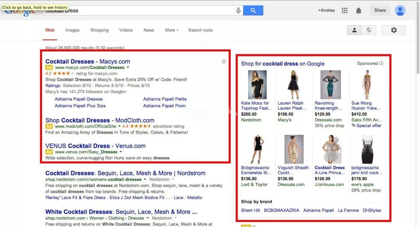420x227 pixels.
Task: Open the Voguish Sheath Cocktail dress image
Action: point(294,149)
